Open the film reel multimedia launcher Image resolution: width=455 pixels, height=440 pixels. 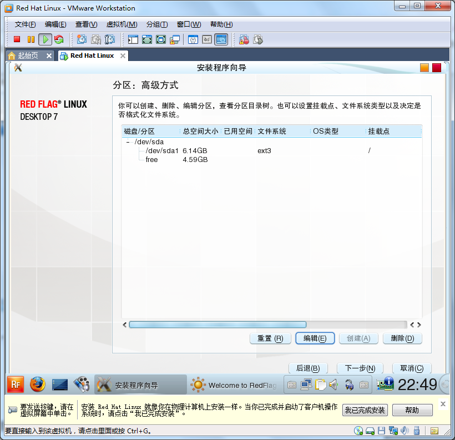pos(82,385)
